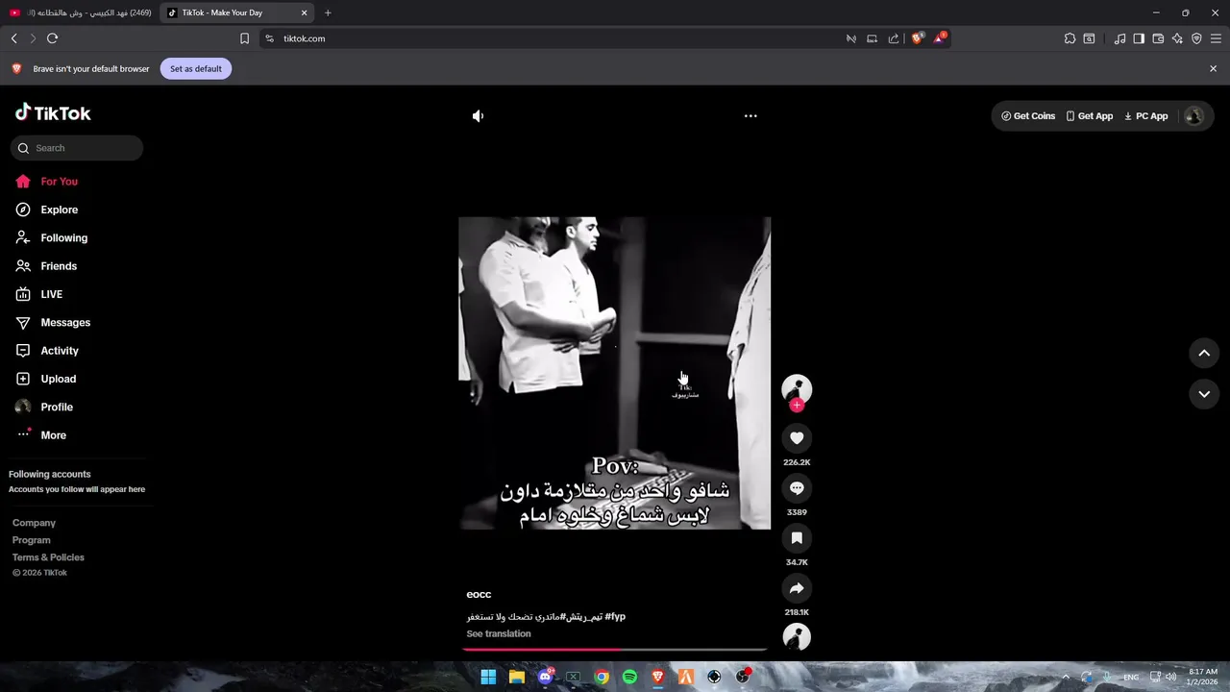
Task: Click the See translation link
Action: coord(499,634)
